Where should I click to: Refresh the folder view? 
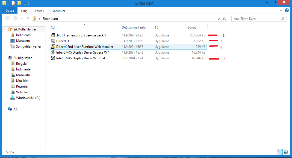[x=225, y=19]
